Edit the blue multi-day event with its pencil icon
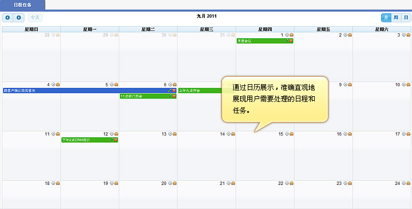Image resolution: width=412 pixels, height=209 pixels. pos(170,90)
